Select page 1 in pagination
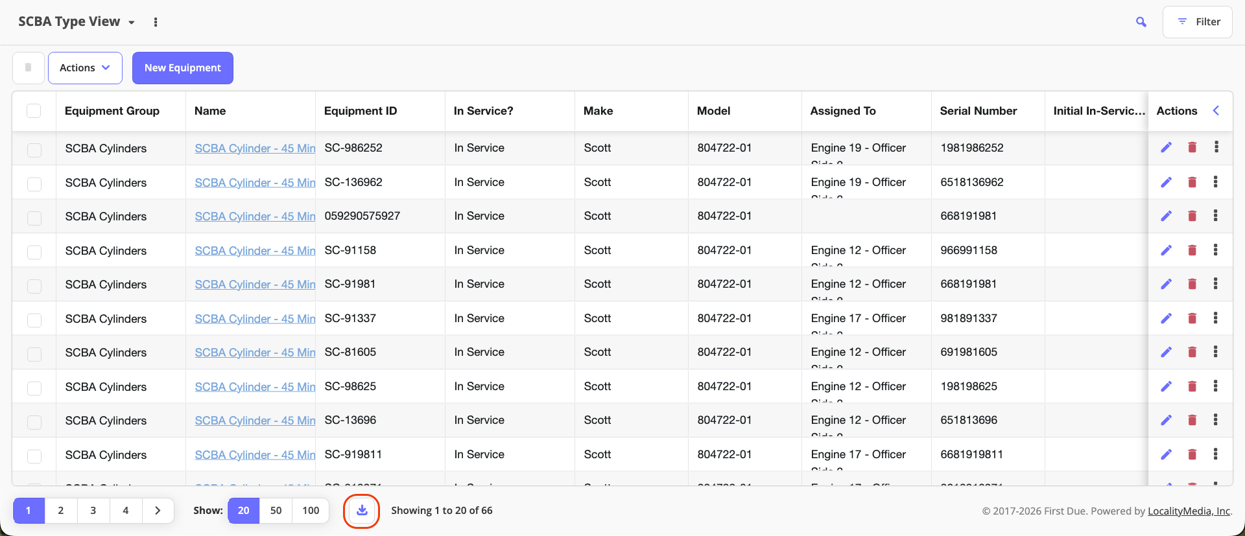The height and width of the screenshot is (536, 1245). (x=29, y=511)
